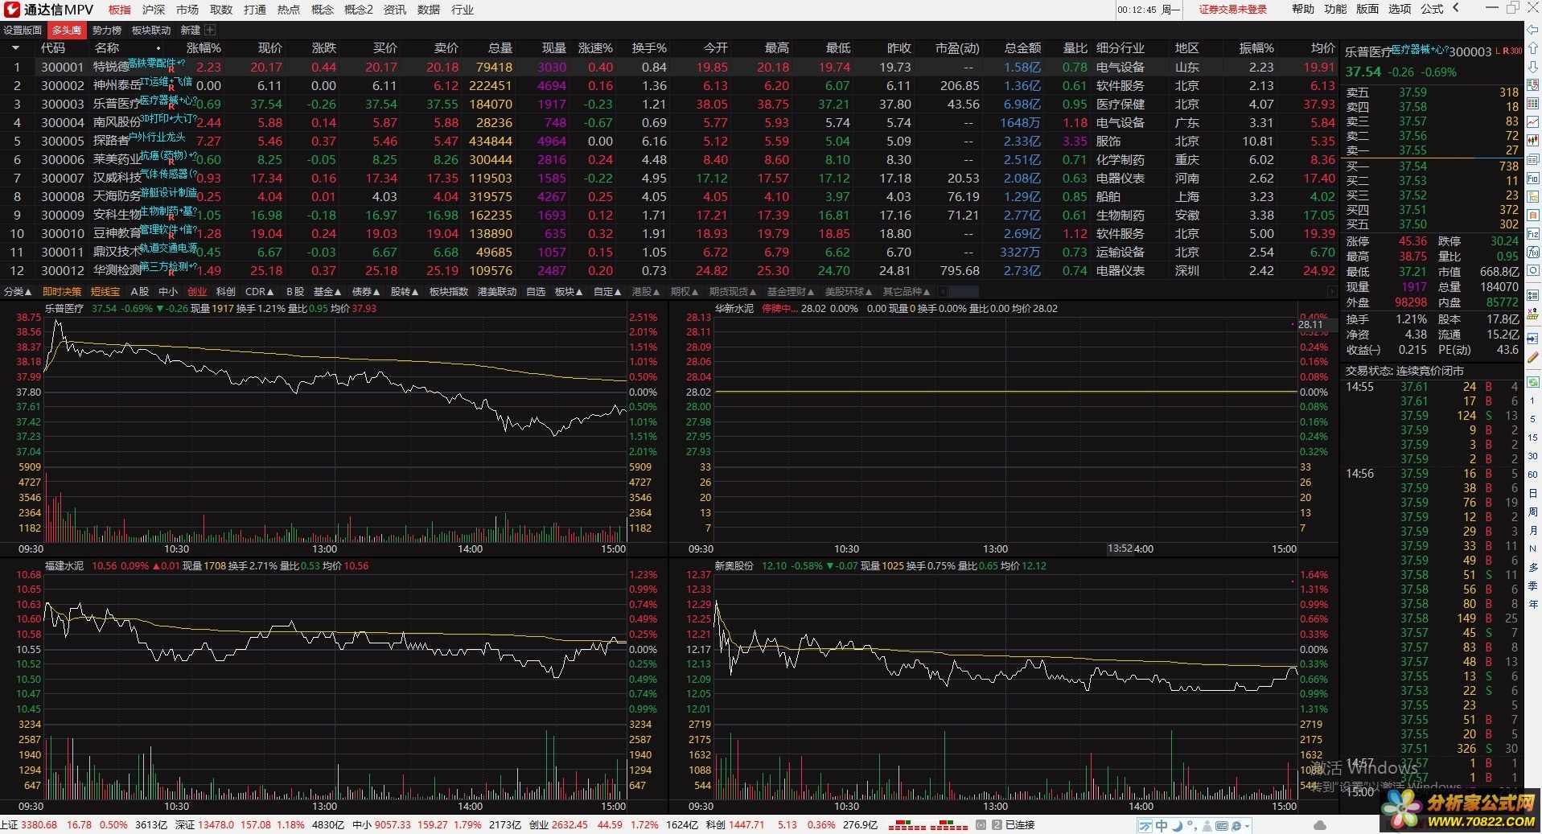Click the moon icon in IME toolbar
This screenshot has width=1542, height=834.
click(x=1177, y=826)
